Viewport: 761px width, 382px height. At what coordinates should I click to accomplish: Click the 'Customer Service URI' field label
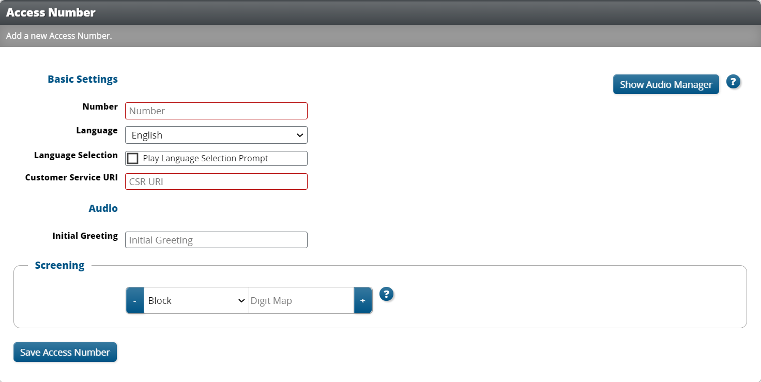pos(71,177)
